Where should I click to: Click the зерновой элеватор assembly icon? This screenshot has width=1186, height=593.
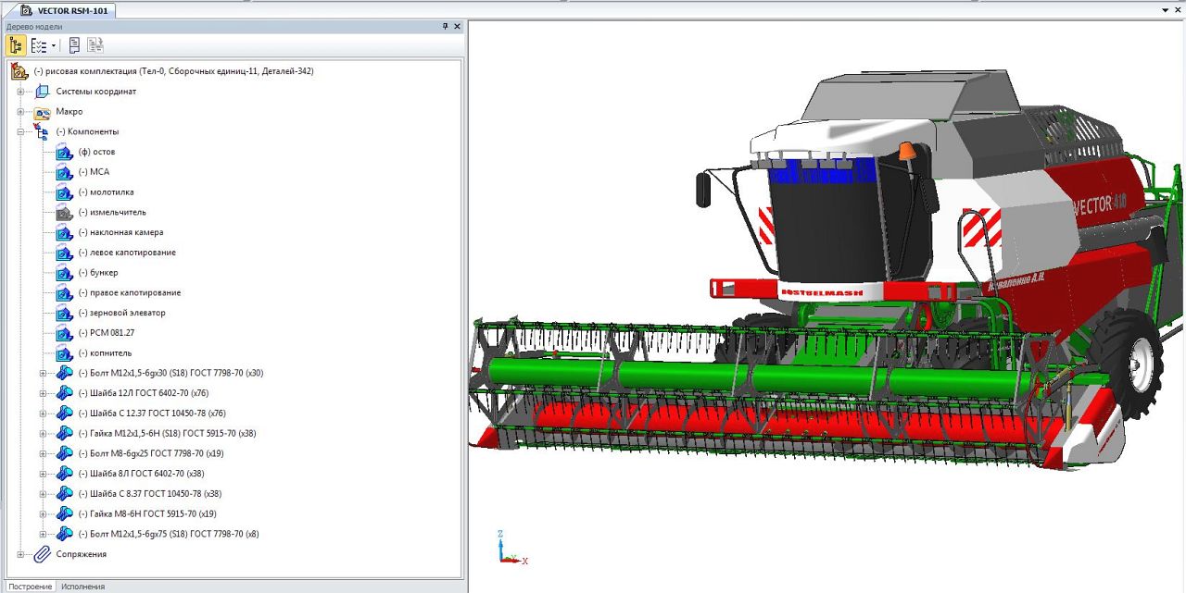tap(64, 313)
